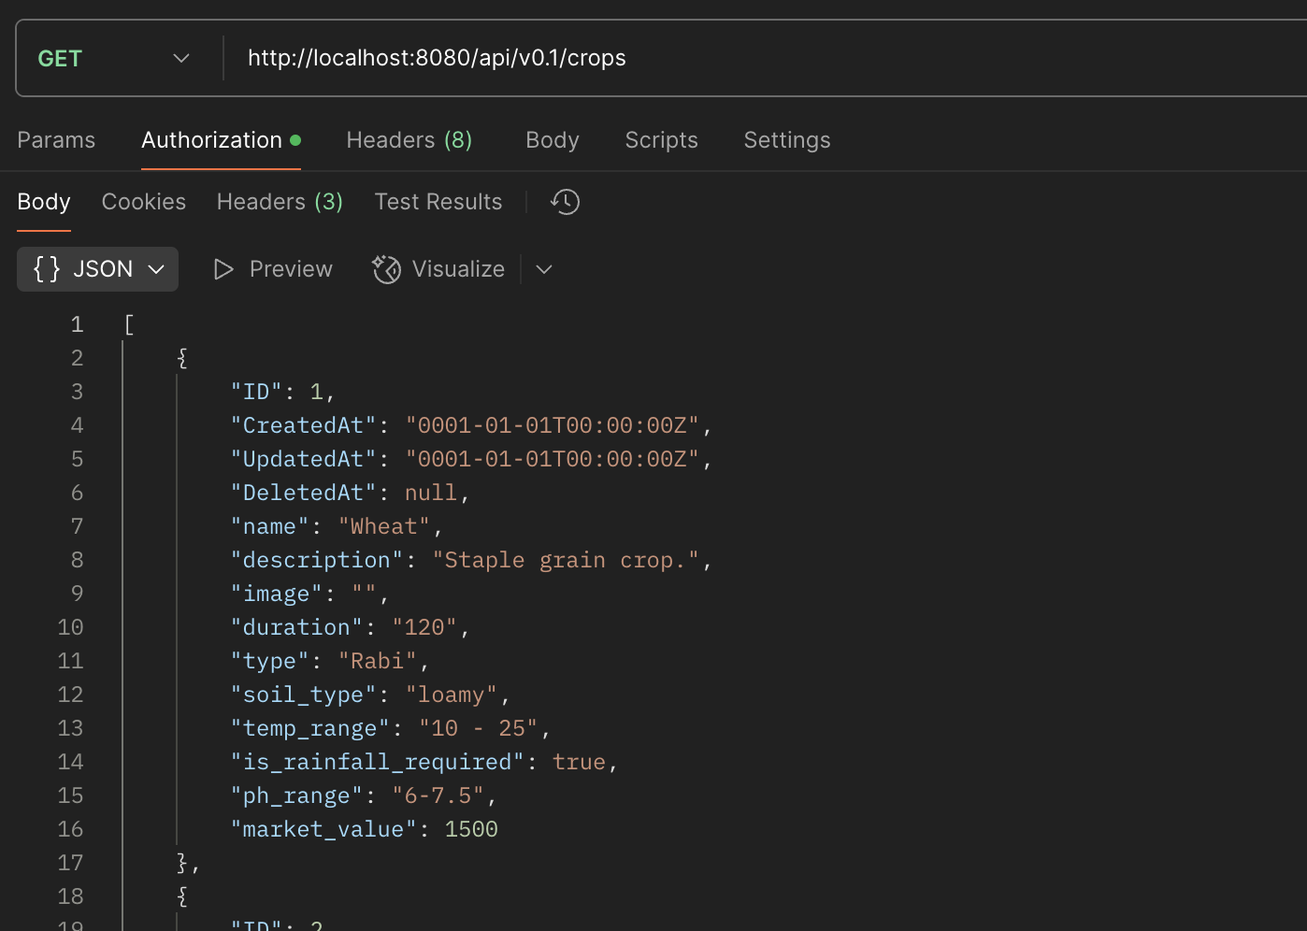Click the "UpdatedAt" timestamp value
This screenshot has width=1307, height=931.
pos(552,459)
